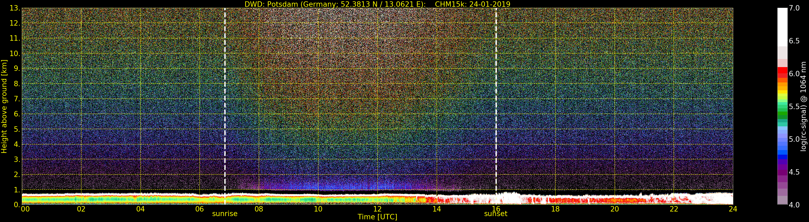The image size is (809, 222).
Task: Click the colorbar value '6.5'
Action: point(794,41)
